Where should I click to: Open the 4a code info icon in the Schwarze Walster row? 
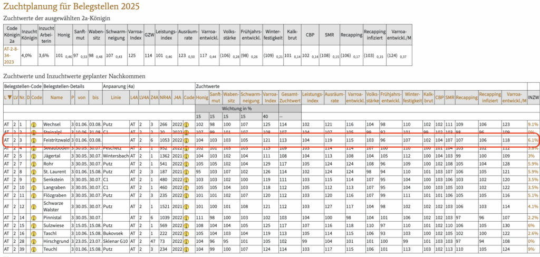[186, 206]
